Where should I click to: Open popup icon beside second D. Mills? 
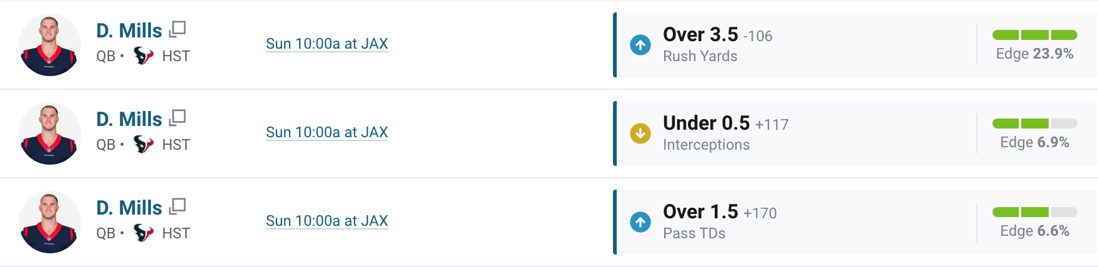(178, 117)
